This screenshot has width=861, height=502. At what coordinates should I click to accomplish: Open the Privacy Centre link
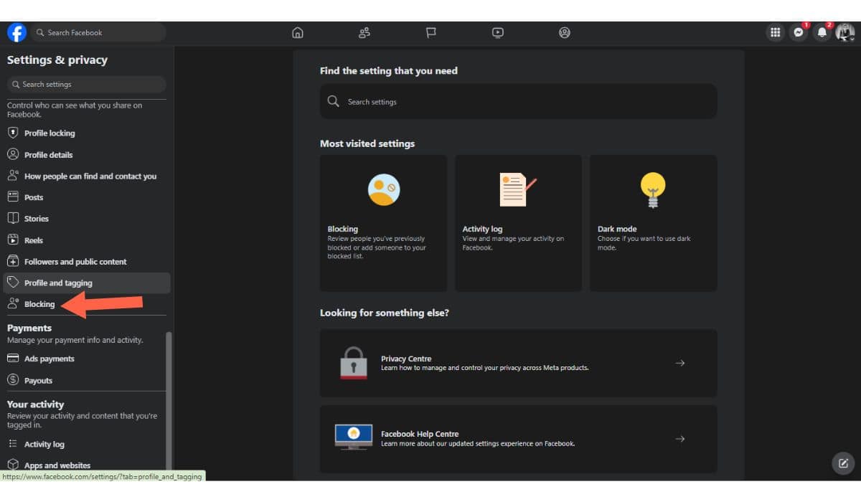tap(518, 363)
